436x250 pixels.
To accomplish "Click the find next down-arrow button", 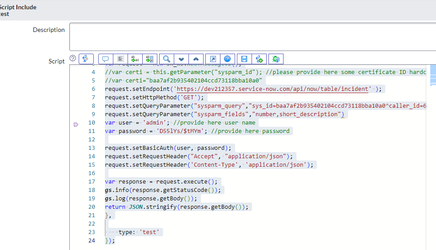I will coord(181,59).
